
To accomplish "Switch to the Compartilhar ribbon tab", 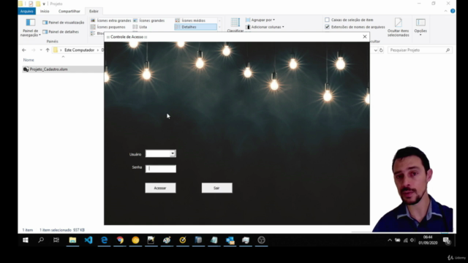I will pyautogui.click(x=69, y=11).
